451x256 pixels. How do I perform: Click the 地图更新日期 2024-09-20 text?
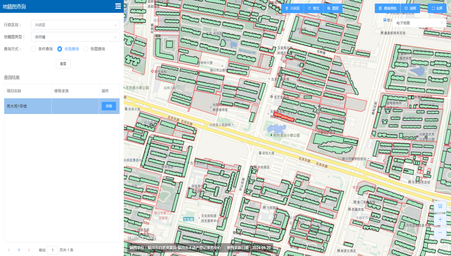(x=249, y=248)
